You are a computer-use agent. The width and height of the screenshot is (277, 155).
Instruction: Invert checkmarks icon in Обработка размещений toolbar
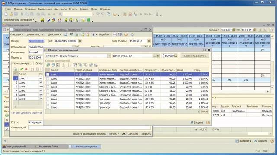point(58,65)
